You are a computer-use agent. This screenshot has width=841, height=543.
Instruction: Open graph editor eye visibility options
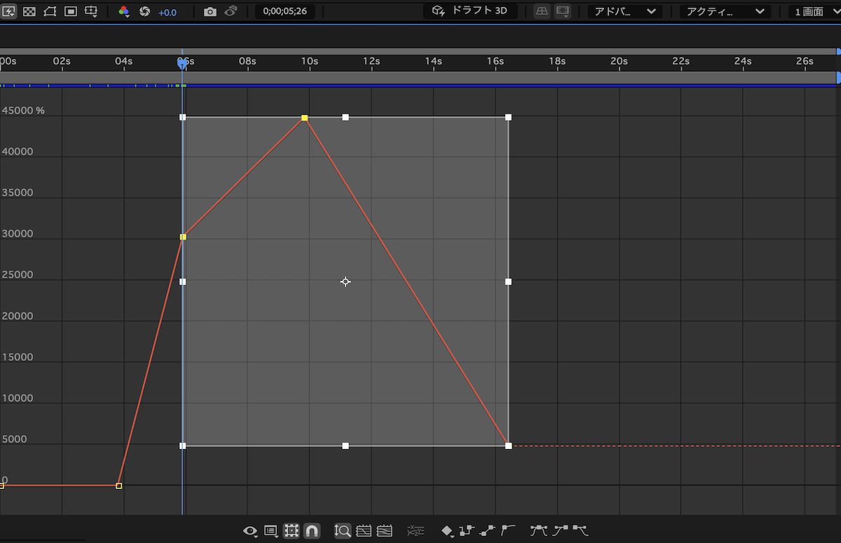[x=250, y=531]
